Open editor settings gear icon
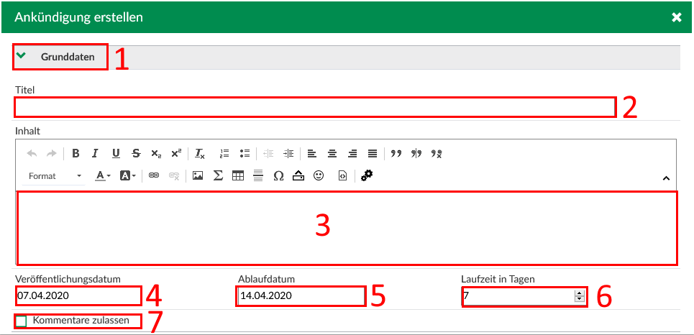The image size is (694, 335). (x=367, y=175)
